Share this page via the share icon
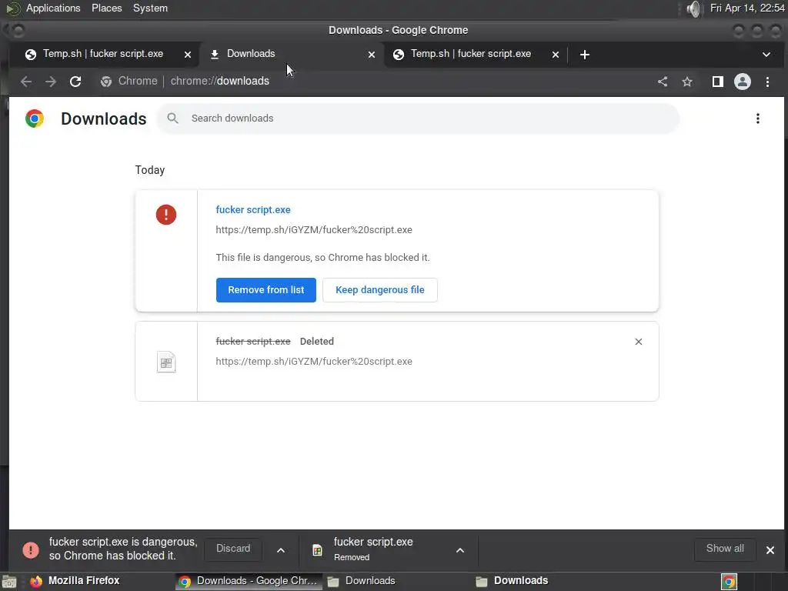Screen dimensions: 788x591 click(x=663, y=82)
